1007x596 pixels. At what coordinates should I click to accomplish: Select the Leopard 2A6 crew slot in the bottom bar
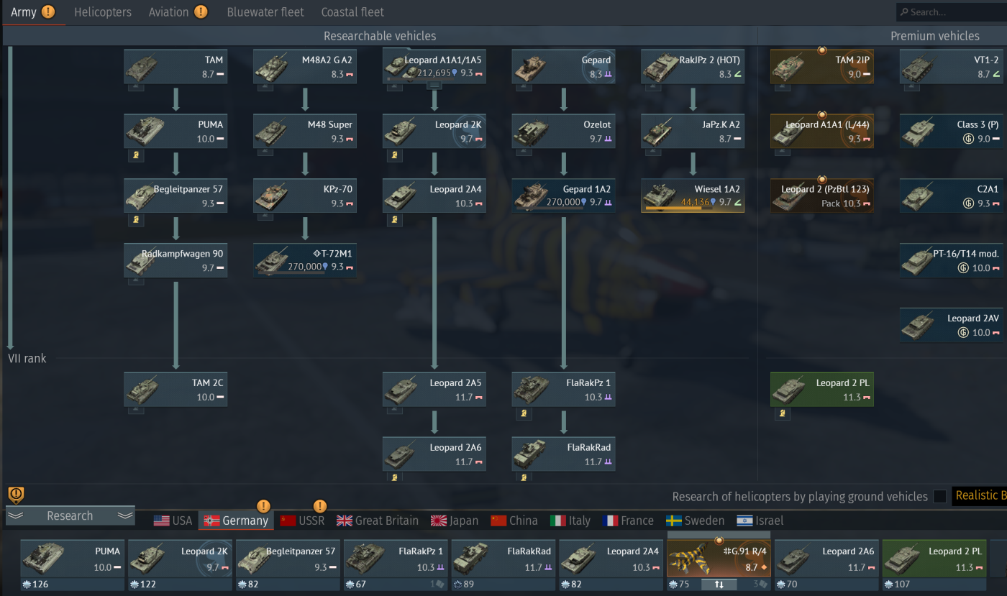(826, 565)
